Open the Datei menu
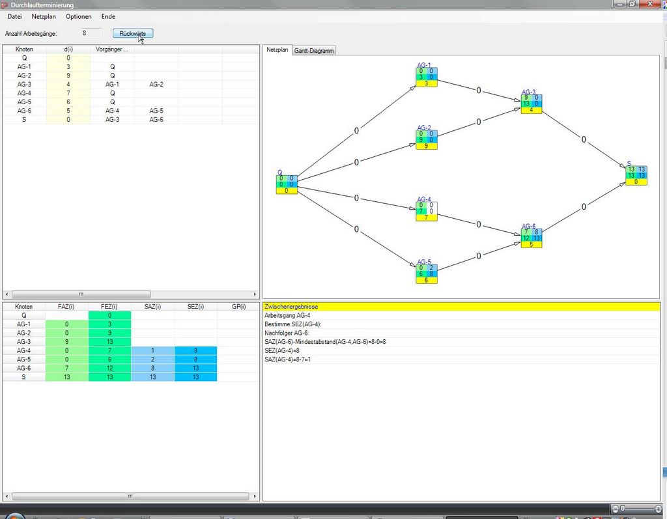The height and width of the screenshot is (519, 667). coord(14,16)
